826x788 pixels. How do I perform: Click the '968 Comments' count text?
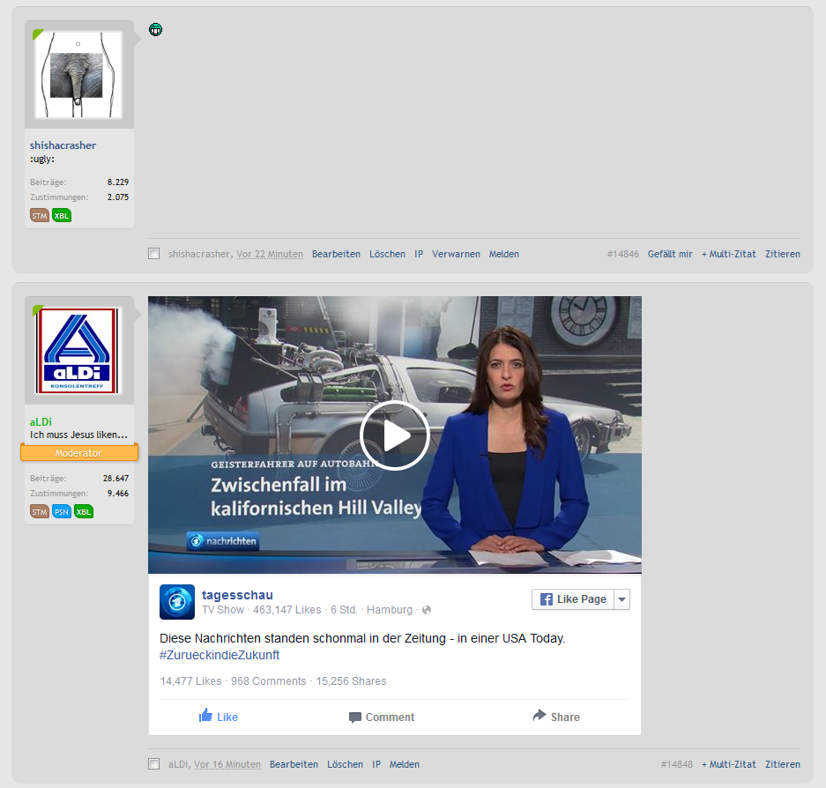coord(269,681)
